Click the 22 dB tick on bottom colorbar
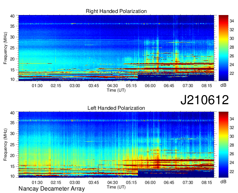 232,171
